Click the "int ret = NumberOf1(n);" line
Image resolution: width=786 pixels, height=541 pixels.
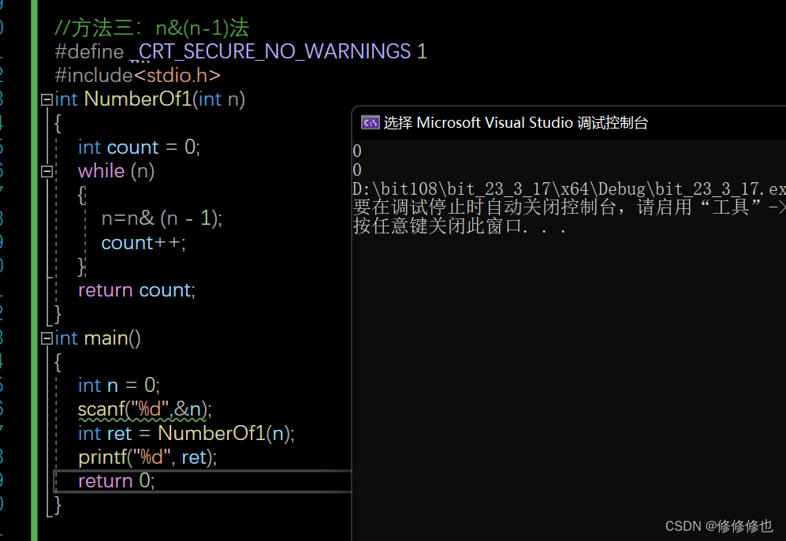click(186, 434)
